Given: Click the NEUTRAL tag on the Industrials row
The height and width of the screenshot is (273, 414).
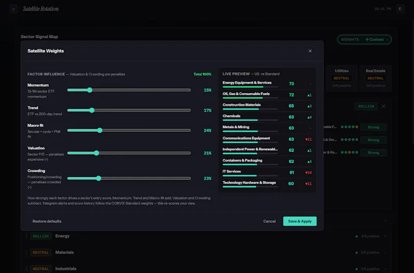Looking at the screenshot, I should click(x=41, y=269).
